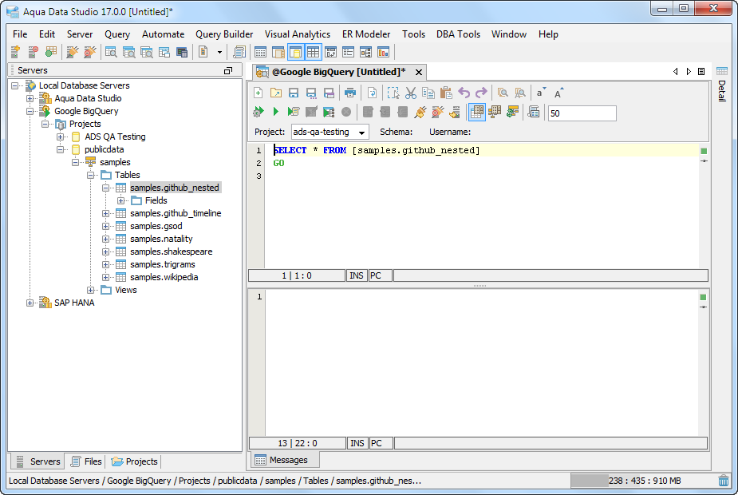738x495 pixels.
Task: Click the Visual Analytics chart icon in toolbar
Action: point(383,52)
